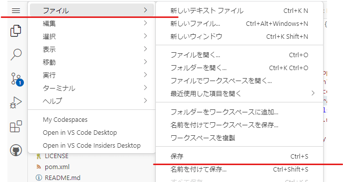This screenshot has height=182, width=343.
Task: Select 名前を付けて保存...
Action: coord(239,170)
